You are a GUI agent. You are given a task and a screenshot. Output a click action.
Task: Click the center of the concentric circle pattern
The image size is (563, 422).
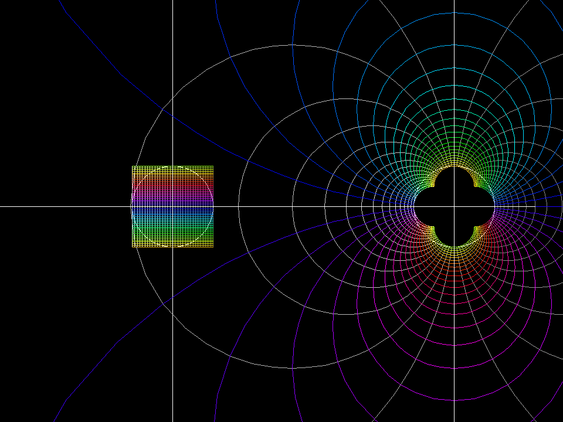455,206
